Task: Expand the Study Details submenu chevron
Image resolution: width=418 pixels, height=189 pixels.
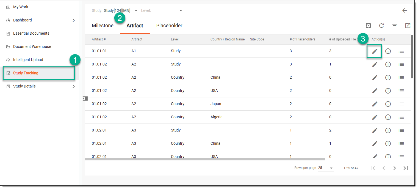Action: tap(73, 86)
